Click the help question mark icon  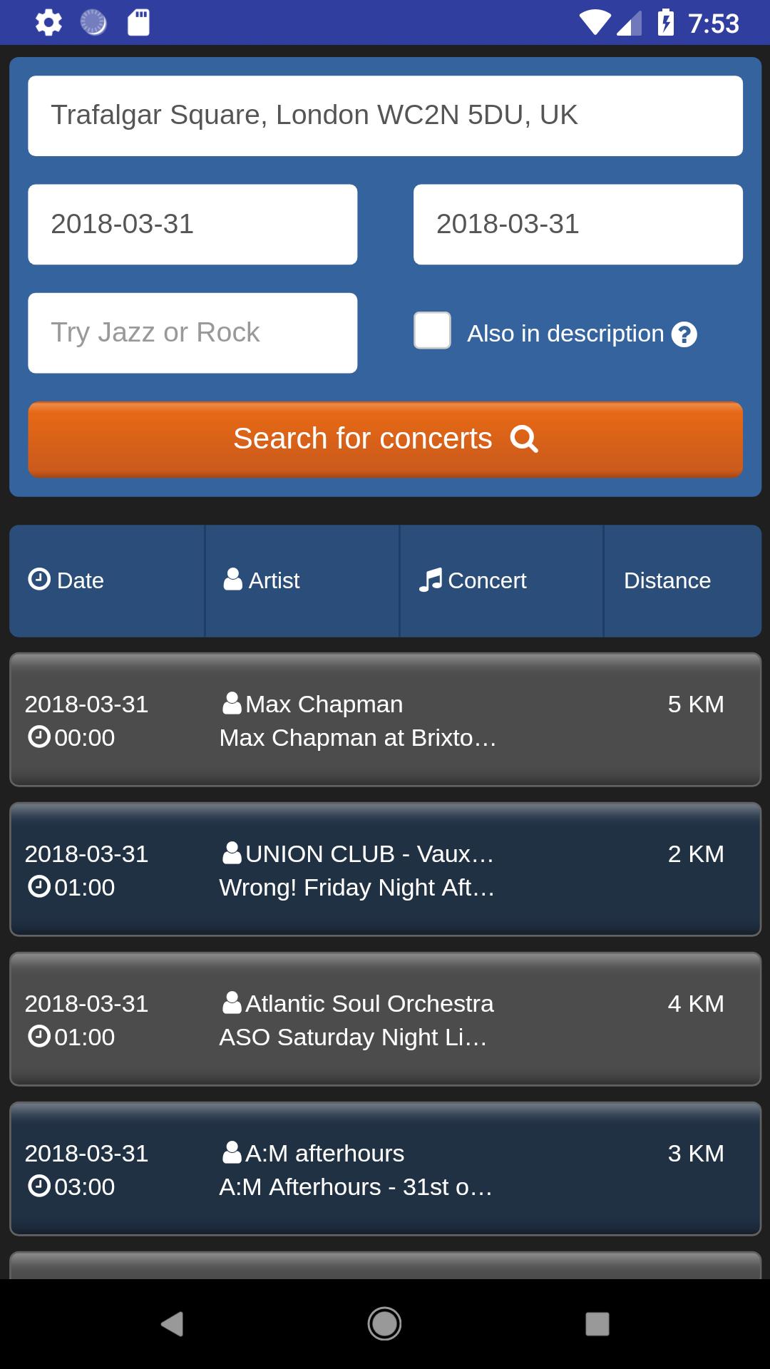684,334
